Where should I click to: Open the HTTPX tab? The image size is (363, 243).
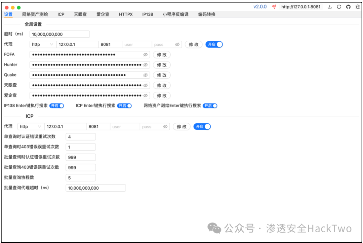[126, 14]
